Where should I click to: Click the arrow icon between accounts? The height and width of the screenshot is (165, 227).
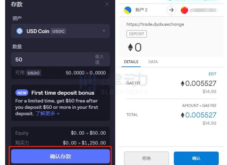pyautogui.click(x=171, y=10)
